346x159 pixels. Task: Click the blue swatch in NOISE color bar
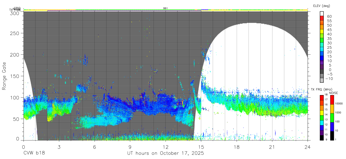click(x=332, y=126)
